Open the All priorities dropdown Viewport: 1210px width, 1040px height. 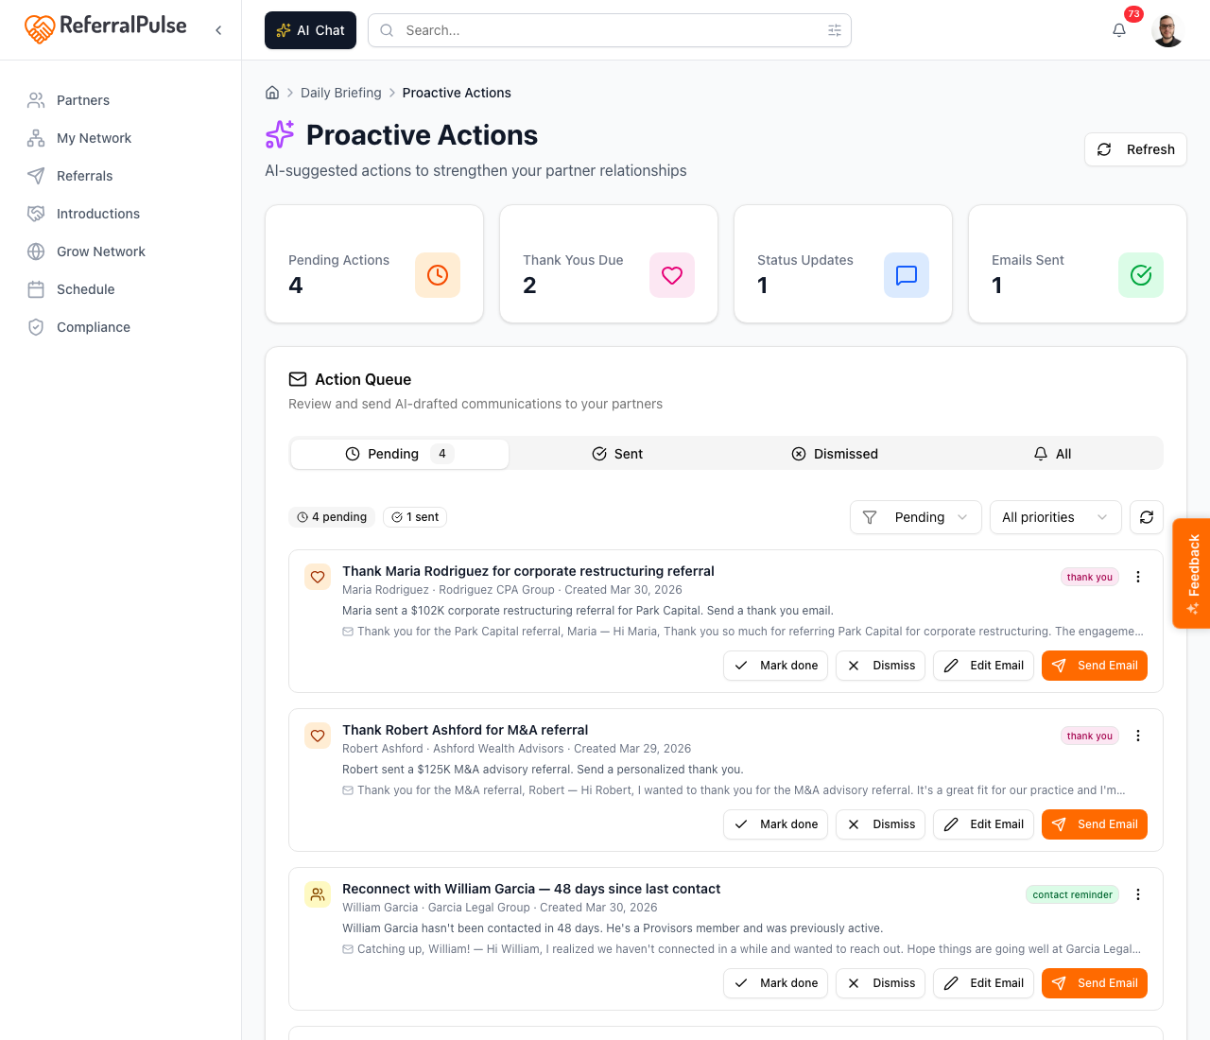pyautogui.click(x=1055, y=517)
